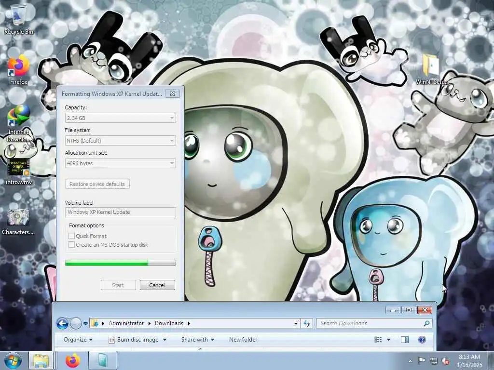Open the Recycle Bin desktop icon
The image size is (494, 370).
[x=18, y=19]
